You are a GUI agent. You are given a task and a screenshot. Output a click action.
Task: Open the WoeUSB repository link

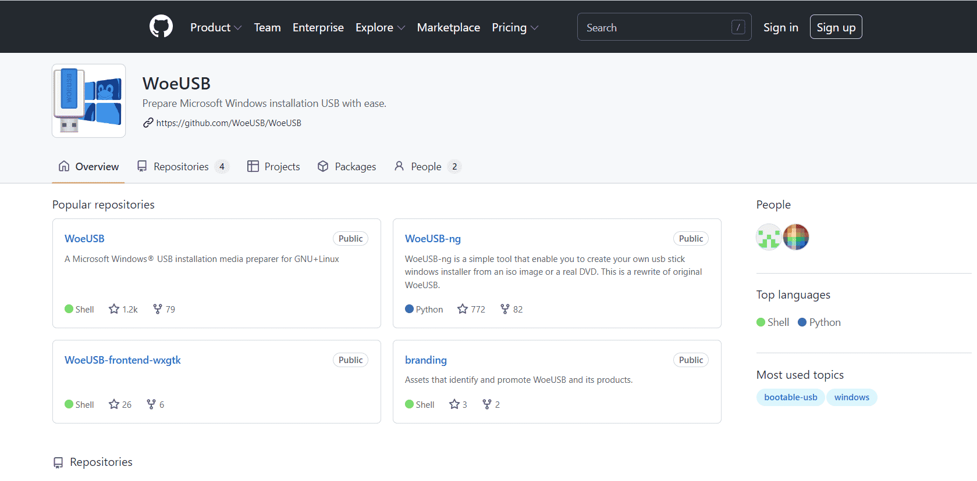click(84, 239)
